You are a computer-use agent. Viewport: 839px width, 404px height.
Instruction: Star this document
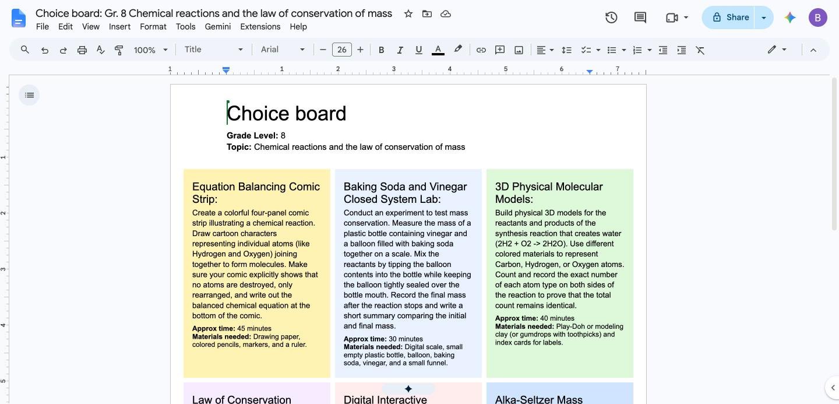pyautogui.click(x=408, y=13)
